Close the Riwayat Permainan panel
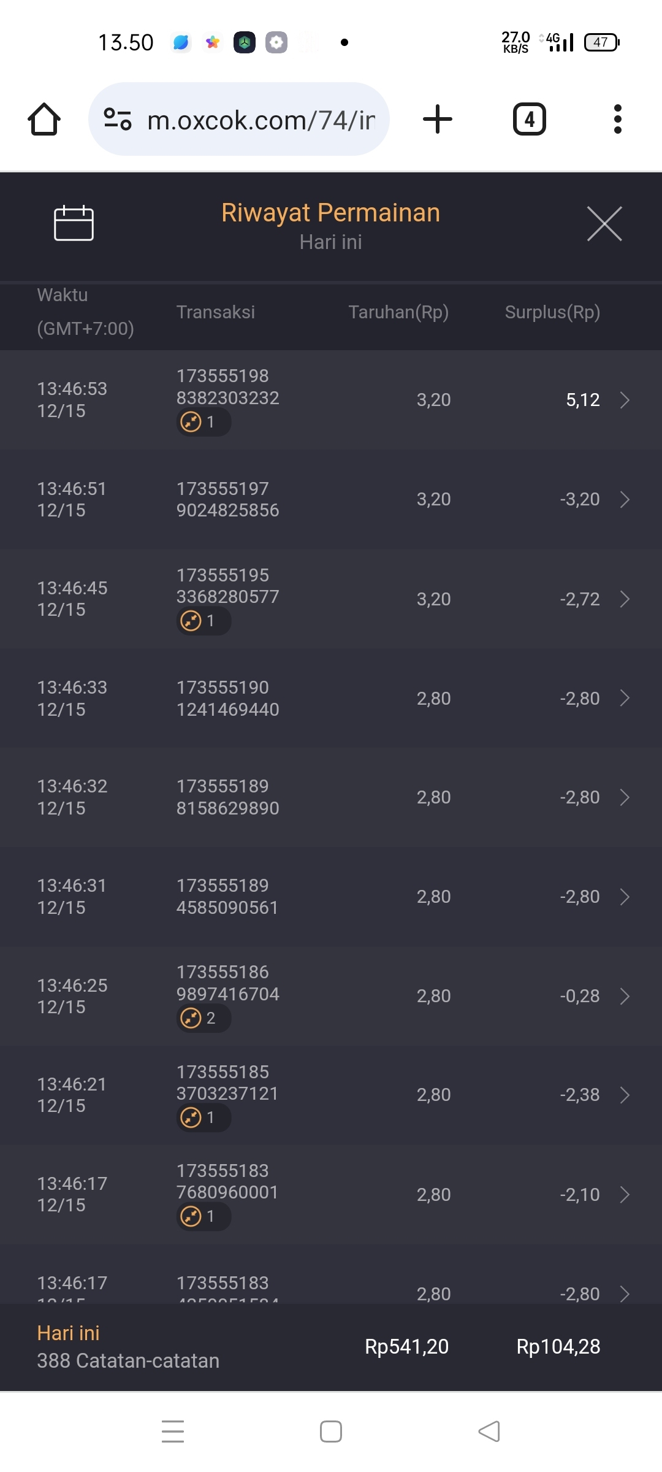 tap(604, 224)
